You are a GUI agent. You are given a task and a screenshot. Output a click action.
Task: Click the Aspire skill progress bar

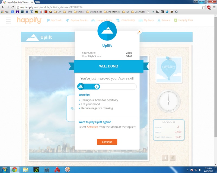click(x=107, y=86)
